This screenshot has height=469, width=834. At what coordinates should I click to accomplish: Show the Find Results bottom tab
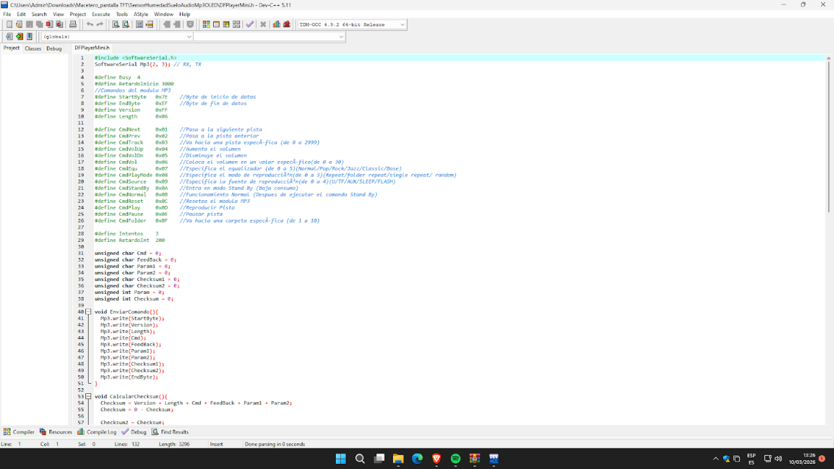pyautogui.click(x=170, y=432)
